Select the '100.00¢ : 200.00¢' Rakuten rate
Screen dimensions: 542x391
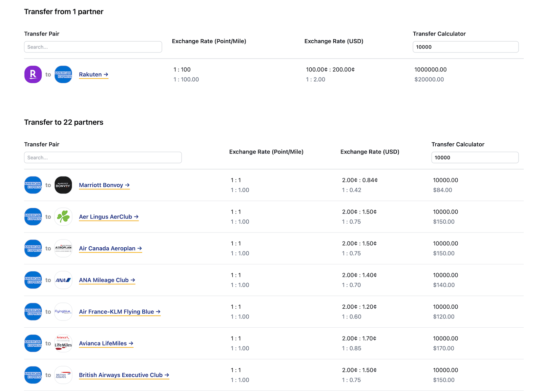point(330,69)
